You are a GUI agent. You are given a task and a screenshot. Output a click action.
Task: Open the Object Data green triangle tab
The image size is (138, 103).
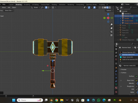(116, 84)
